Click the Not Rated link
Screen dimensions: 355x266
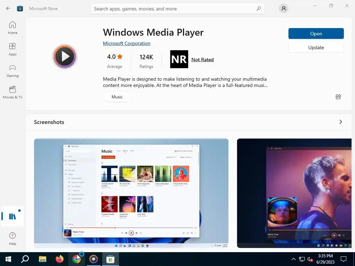point(202,60)
